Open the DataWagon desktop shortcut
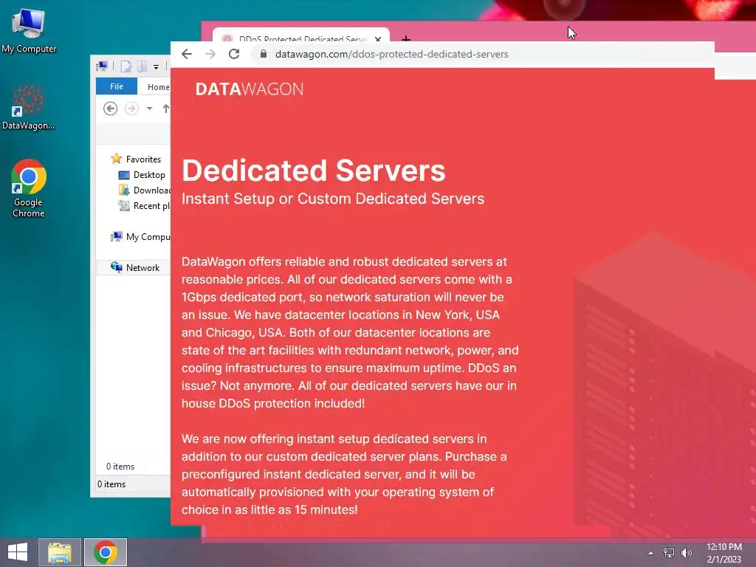The height and width of the screenshot is (567, 756). pos(29,107)
